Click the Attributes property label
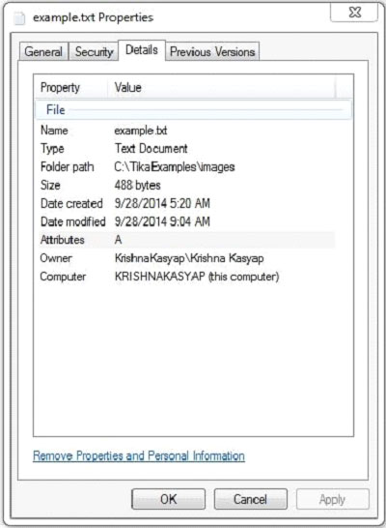Image resolution: width=386 pixels, height=528 pixels. 62,240
